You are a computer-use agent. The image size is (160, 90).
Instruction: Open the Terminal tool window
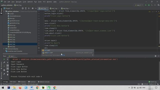click(32, 82)
